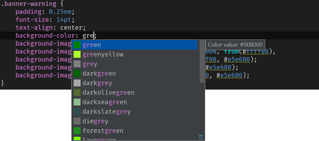Pick forestgreen from the suggestions
The width and height of the screenshot is (319, 141).
(135, 131)
